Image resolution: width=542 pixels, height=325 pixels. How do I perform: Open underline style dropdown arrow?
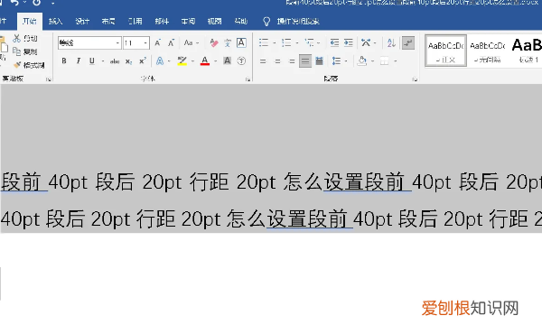[x=103, y=61]
